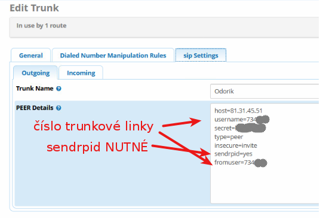
Task: Place cursor on the fromuser= line
Action: [241, 163]
